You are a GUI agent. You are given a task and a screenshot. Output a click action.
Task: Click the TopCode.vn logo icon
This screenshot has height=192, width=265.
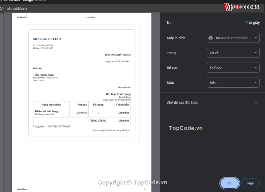[x=228, y=7]
